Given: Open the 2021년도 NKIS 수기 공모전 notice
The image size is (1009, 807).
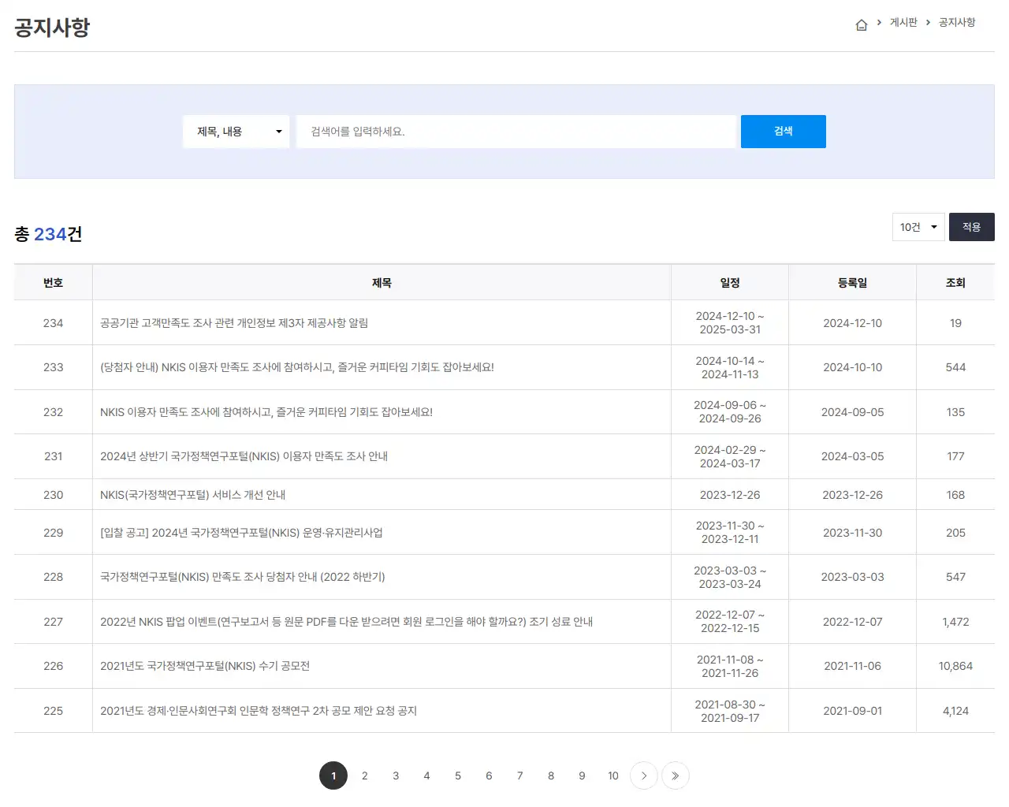Looking at the screenshot, I should tap(205, 666).
